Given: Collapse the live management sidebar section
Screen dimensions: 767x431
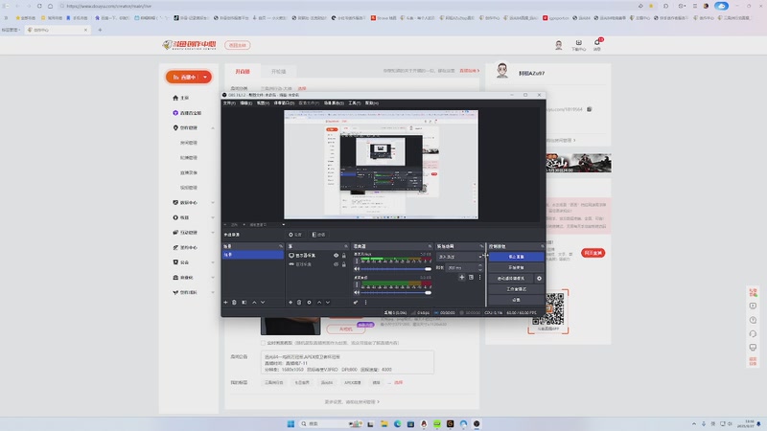Looking at the screenshot, I should (213, 128).
